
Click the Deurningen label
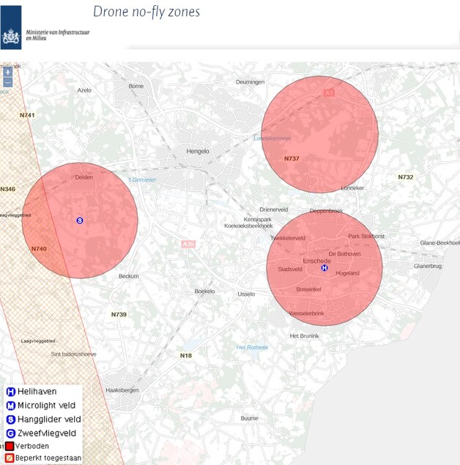pyautogui.click(x=250, y=82)
